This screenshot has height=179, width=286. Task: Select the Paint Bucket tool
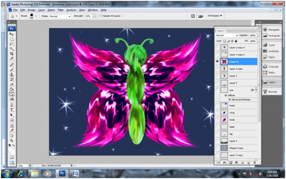(11, 89)
